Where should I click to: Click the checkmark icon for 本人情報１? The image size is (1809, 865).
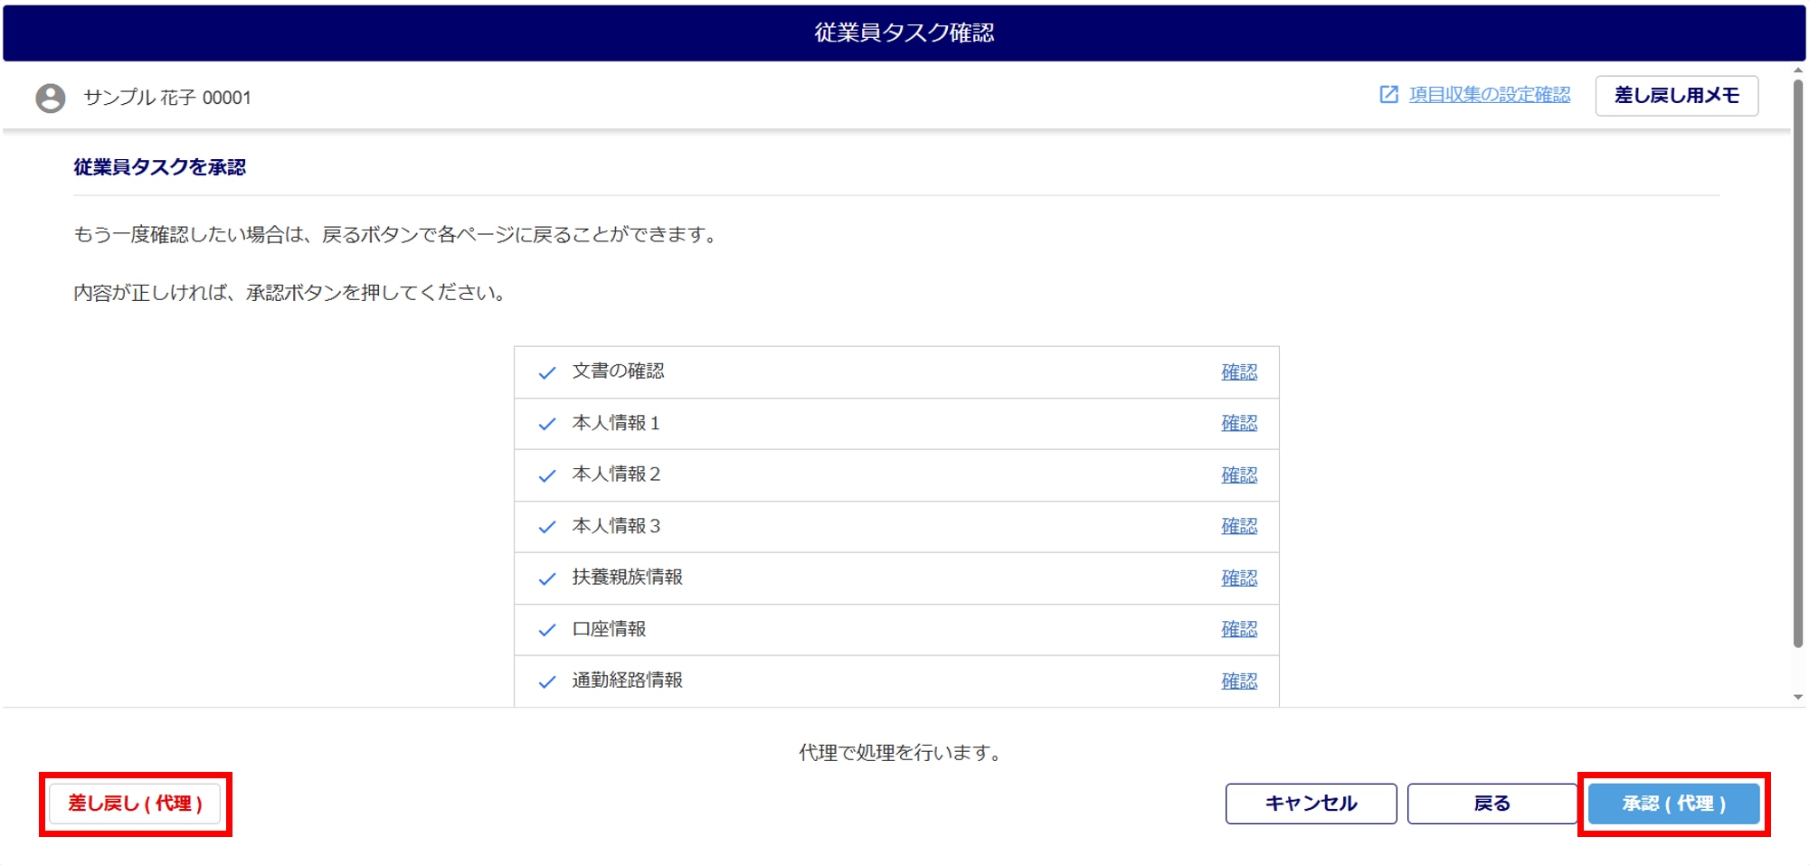tap(547, 424)
